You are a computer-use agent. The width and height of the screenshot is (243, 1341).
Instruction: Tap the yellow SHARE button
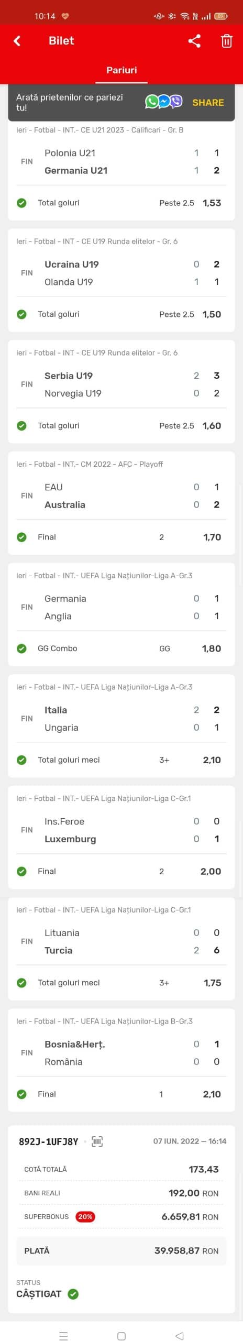click(208, 103)
